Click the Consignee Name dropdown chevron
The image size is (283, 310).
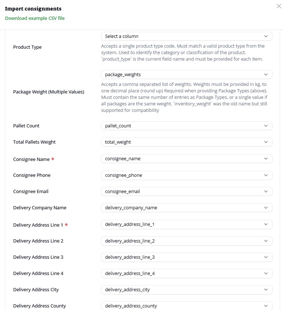[x=266, y=159]
